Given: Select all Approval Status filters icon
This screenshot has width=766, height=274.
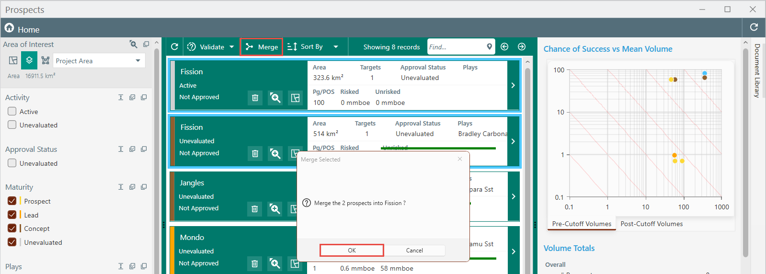Looking at the screenshot, I should click(132, 149).
